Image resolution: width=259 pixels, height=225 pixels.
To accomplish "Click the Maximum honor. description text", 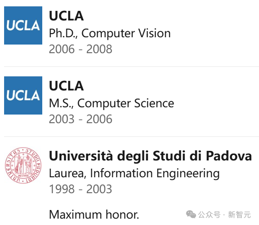I will click(94, 215).
